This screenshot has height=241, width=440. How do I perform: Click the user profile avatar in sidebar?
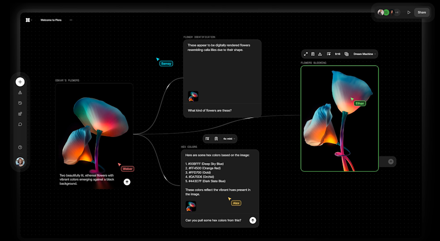[x=20, y=162]
